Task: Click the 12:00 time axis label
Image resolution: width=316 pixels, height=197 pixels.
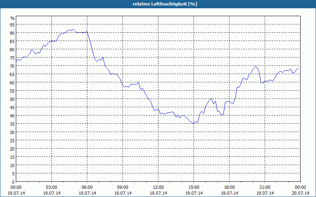Action: pyautogui.click(x=158, y=188)
